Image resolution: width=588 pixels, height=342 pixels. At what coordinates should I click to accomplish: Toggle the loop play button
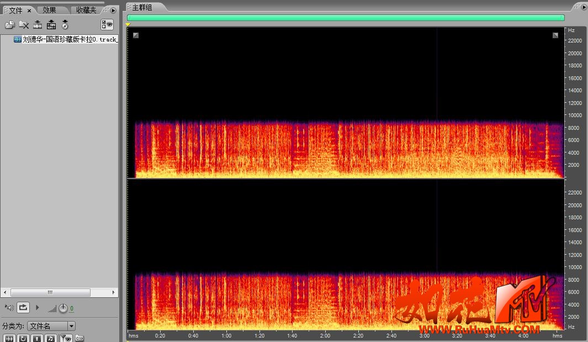(23, 308)
